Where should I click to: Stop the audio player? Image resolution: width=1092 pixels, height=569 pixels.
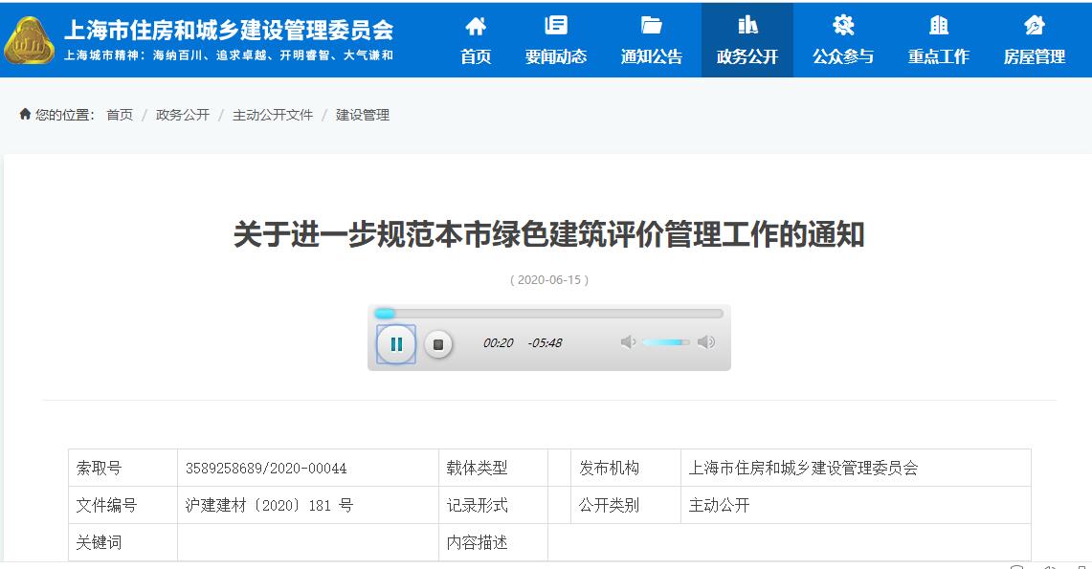point(438,344)
